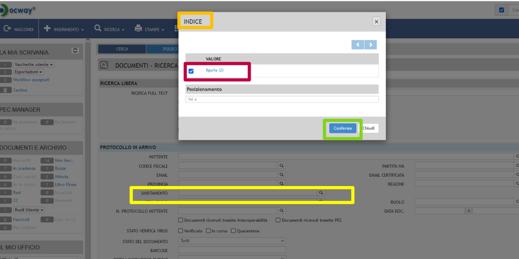Viewport: 519px width, 259px height.
Task: Tick the Quarantena virus status checkbox
Action: (x=233, y=231)
